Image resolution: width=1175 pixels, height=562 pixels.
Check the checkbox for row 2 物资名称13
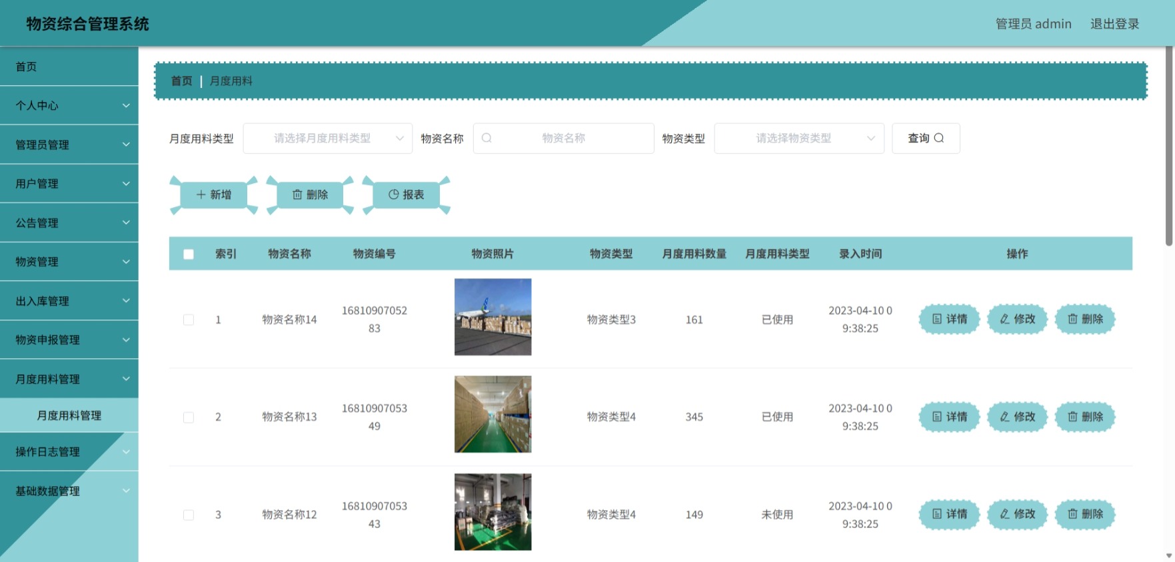(x=189, y=418)
